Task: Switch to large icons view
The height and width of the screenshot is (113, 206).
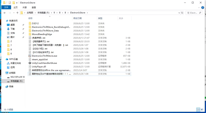Action: point(202,110)
